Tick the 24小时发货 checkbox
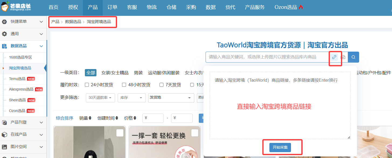The image size is (392, 158). [87, 85]
